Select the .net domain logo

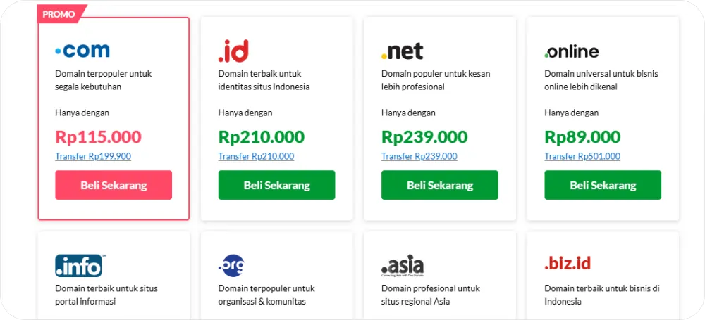pos(402,51)
